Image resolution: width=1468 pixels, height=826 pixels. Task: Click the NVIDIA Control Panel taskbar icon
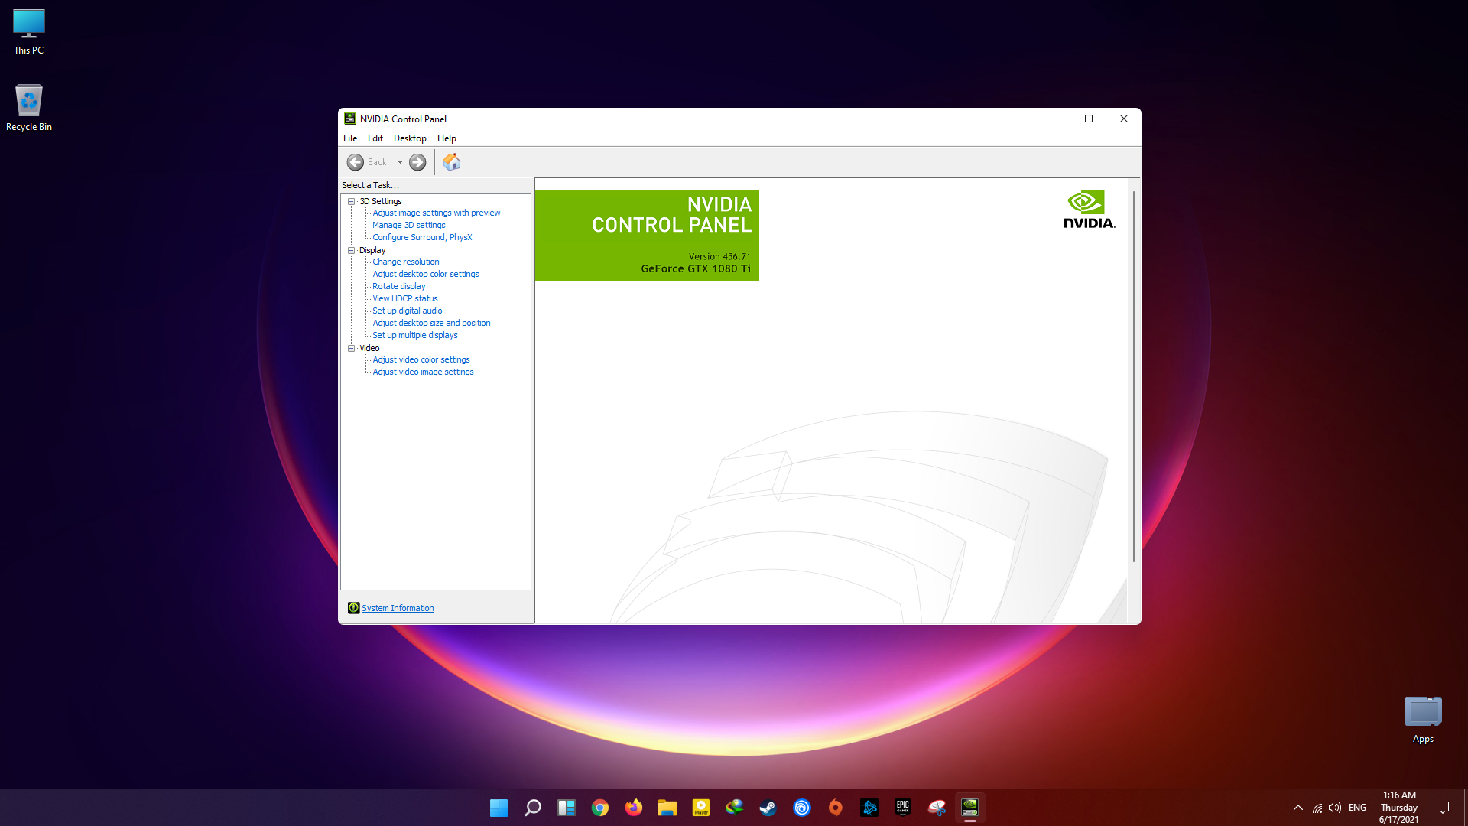tap(970, 808)
